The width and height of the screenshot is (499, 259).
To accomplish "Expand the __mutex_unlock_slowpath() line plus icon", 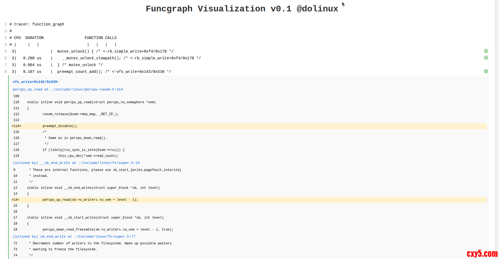I will click(x=486, y=58).
